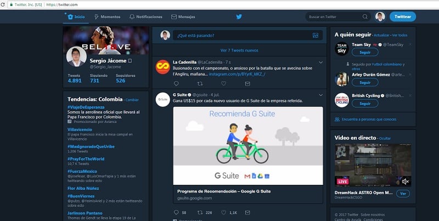Click the Twittear button
Screen dimensions: 439x221
(403, 17)
